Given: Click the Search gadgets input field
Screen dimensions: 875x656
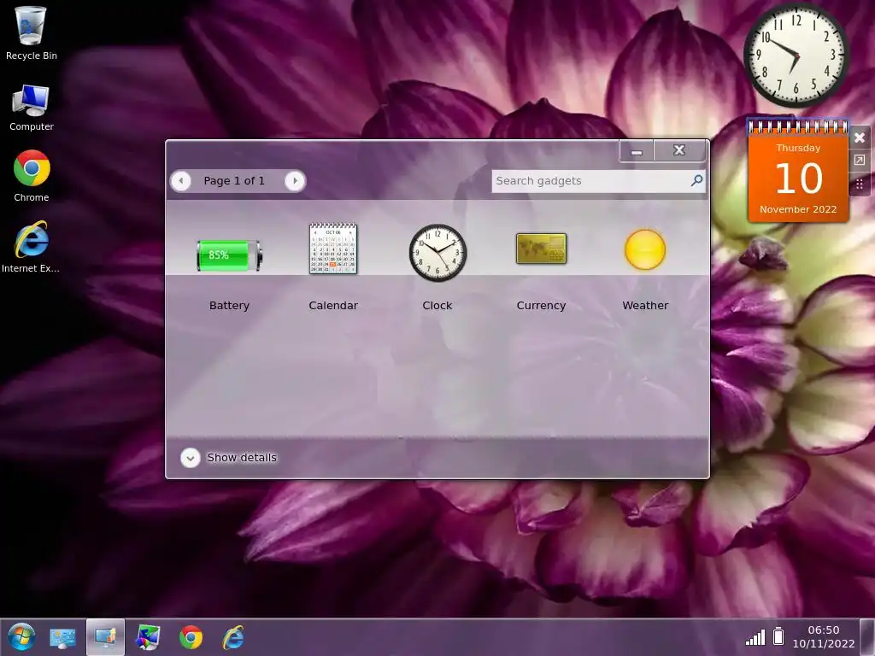Looking at the screenshot, I should [598, 181].
